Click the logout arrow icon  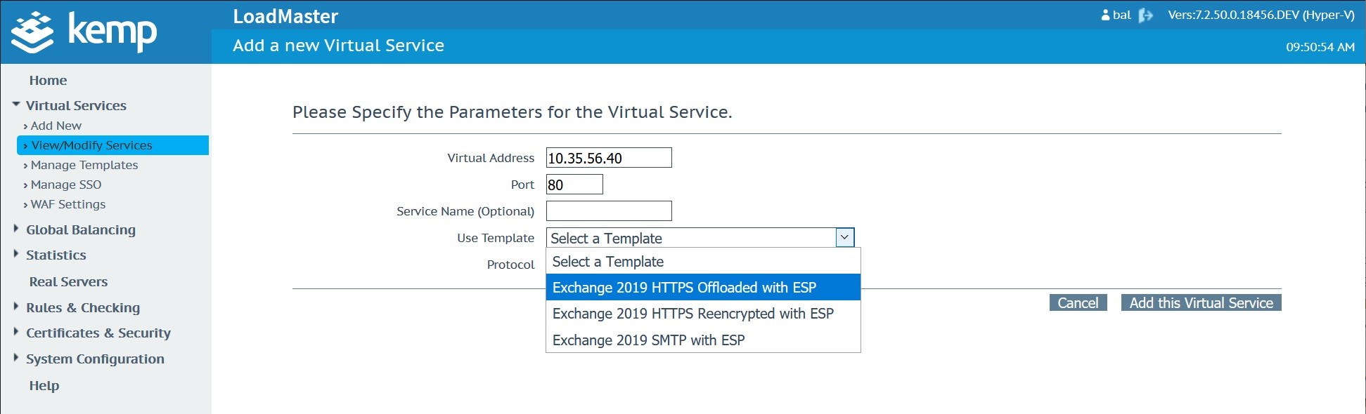1146,15
